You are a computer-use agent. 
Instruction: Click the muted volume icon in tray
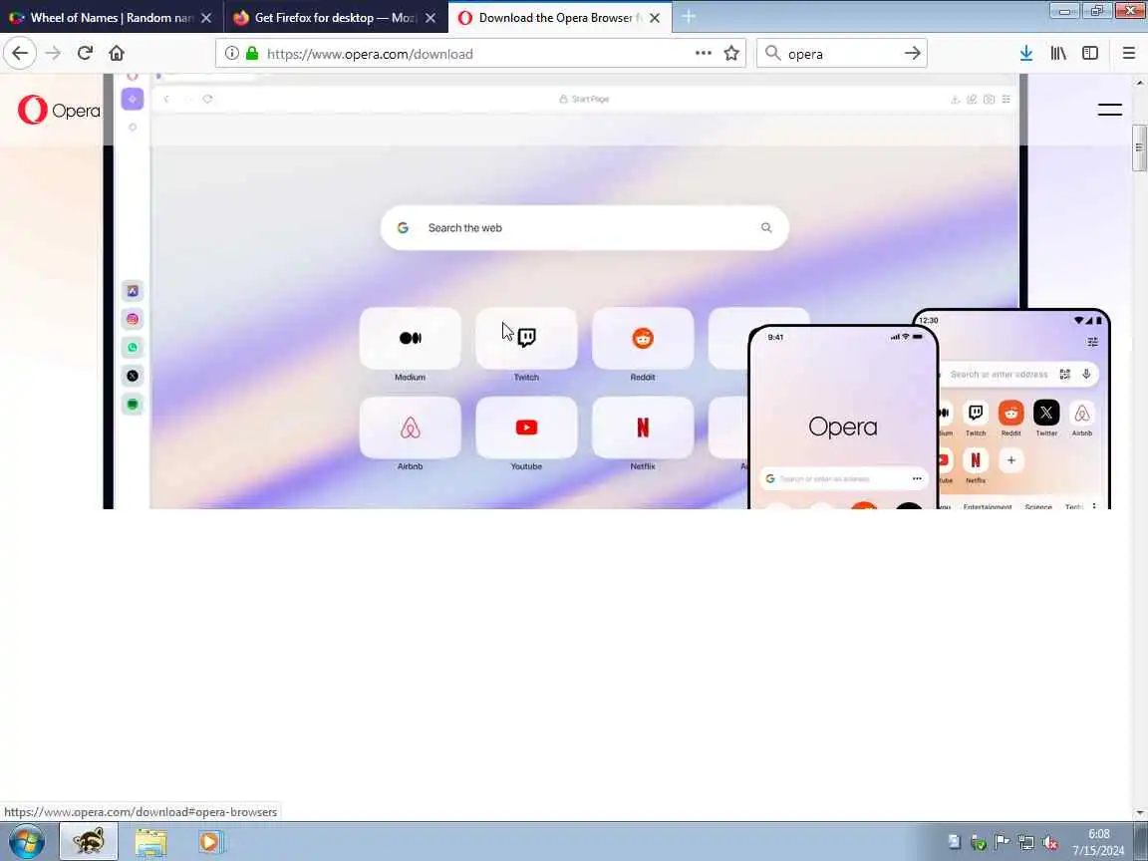click(1050, 843)
